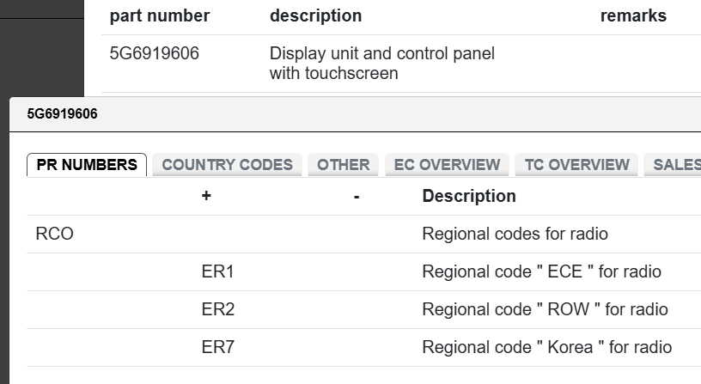The image size is (701, 384).
Task: Click 'Regional codes for radio' description
Action: (x=515, y=234)
